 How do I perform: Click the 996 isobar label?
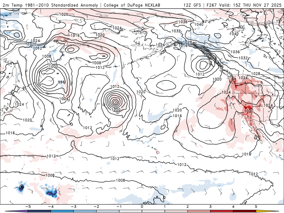(61, 82)
